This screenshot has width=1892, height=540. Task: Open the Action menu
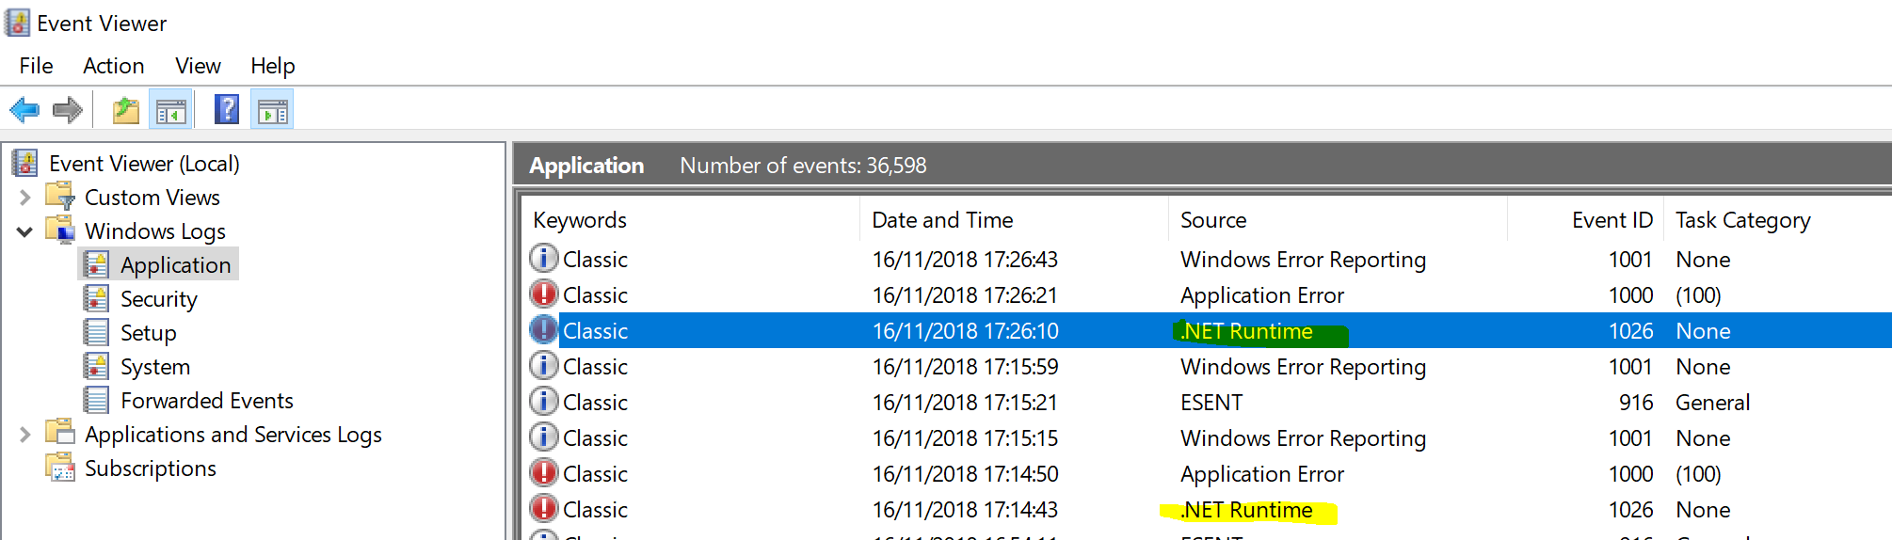tap(114, 66)
